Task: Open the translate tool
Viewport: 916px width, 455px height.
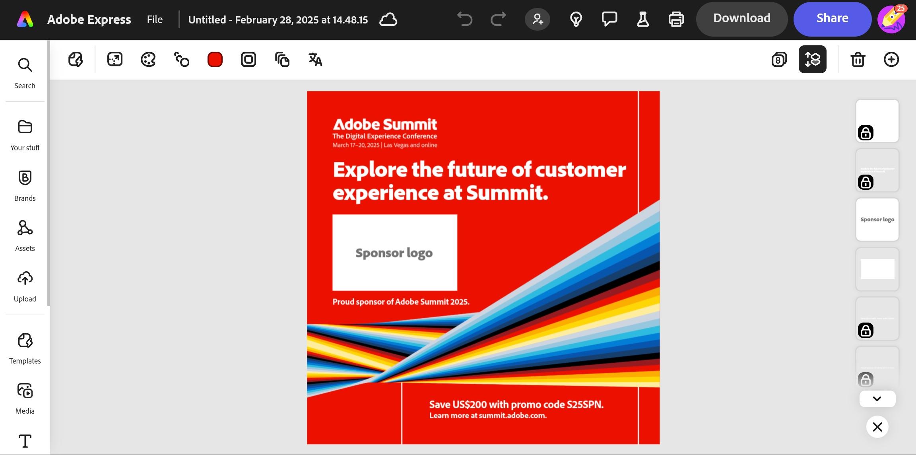Action: point(315,59)
